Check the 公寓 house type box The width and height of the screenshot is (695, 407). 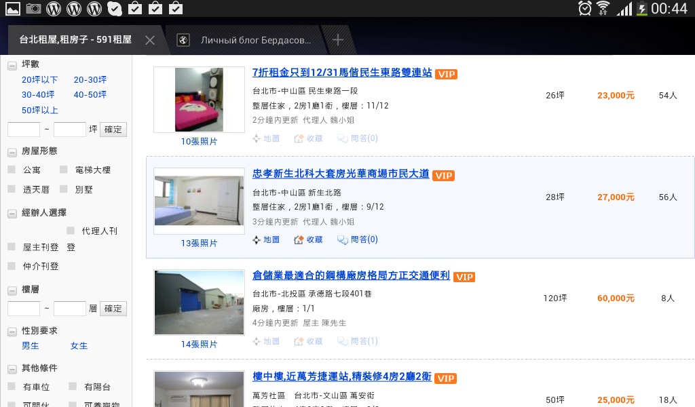12,169
